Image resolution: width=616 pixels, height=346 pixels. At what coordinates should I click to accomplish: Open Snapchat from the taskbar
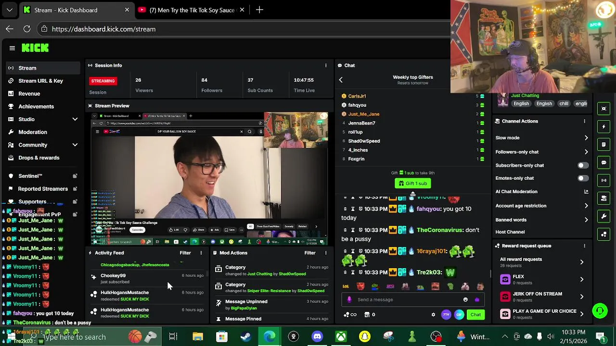click(365, 336)
